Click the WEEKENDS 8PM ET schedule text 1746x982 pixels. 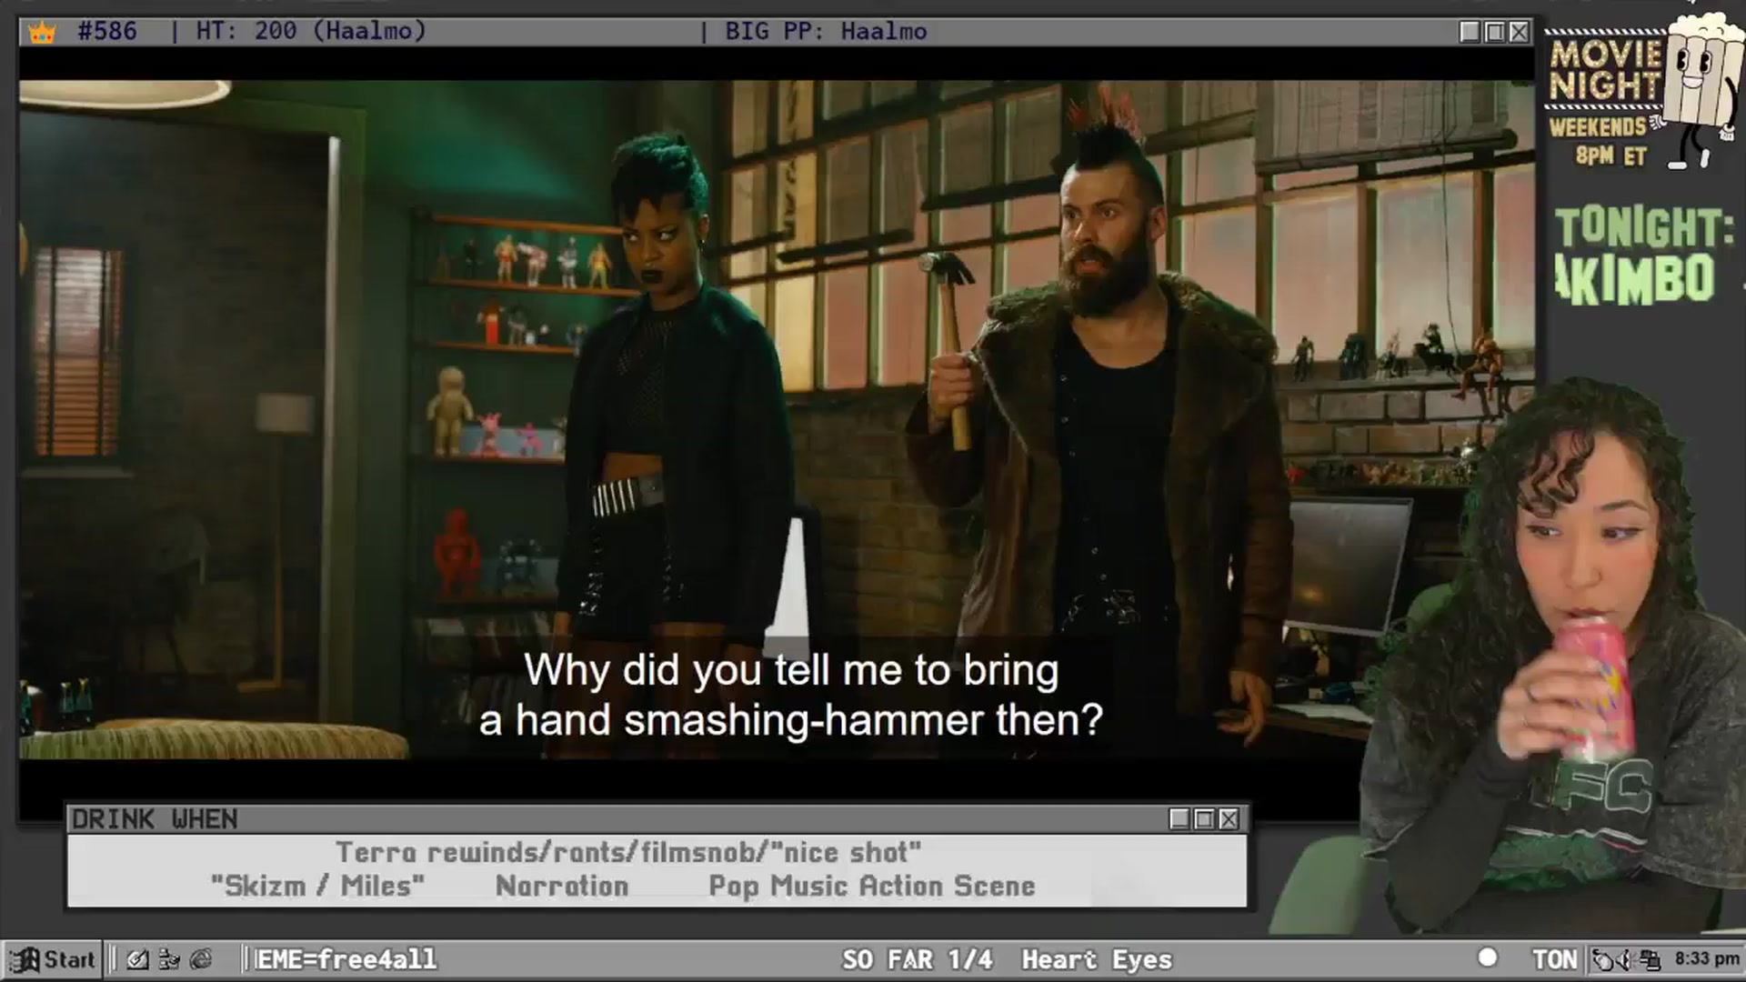(1600, 141)
